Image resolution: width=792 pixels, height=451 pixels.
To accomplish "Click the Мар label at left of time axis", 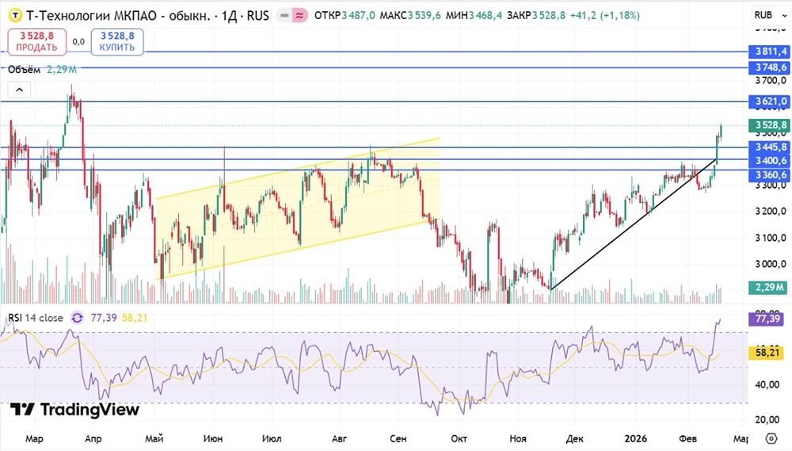I will [34, 438].
